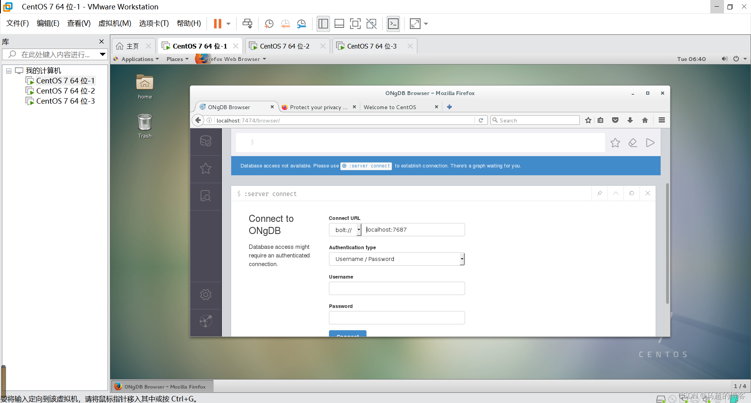This screenshot has width=751, height=403.
Task: Open 虚拟机(M) menu
Action: [115, 23]
